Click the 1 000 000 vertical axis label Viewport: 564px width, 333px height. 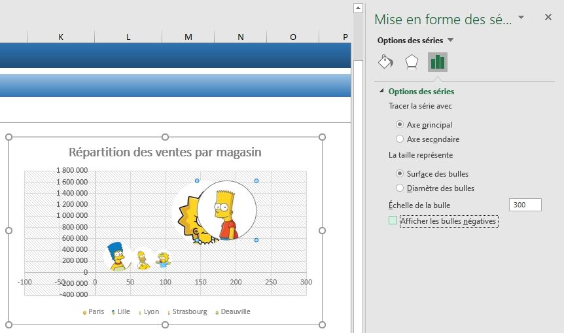pos(72,215)
